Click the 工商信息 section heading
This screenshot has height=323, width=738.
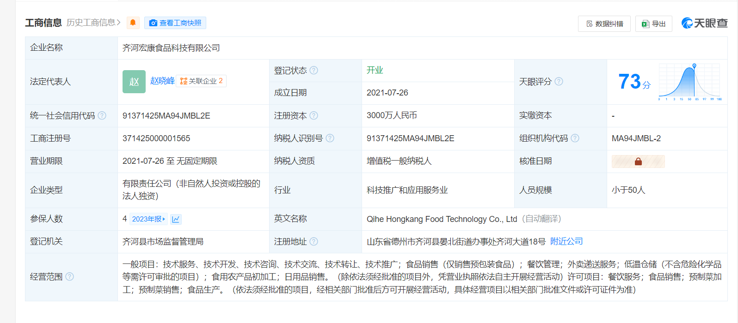click(x=43, y=23)
